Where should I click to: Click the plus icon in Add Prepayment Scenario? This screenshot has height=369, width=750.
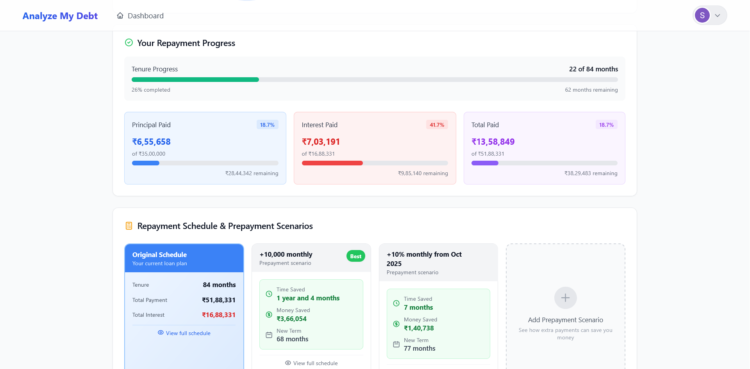click(x=565, y=298)
